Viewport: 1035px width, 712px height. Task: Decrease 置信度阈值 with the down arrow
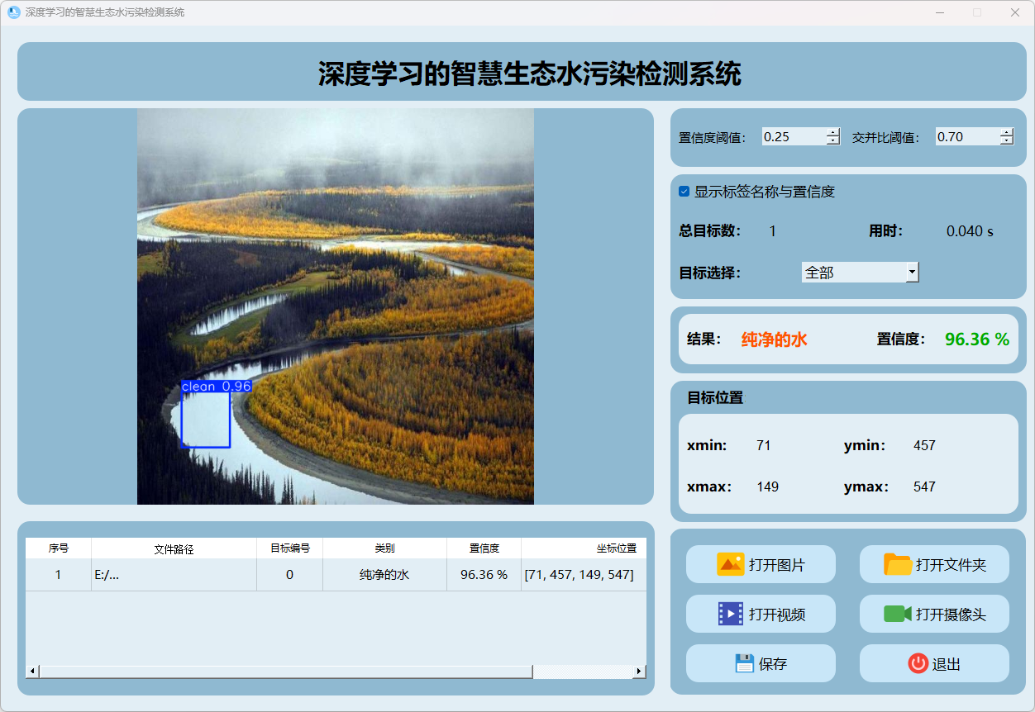[x=832, y=141]
